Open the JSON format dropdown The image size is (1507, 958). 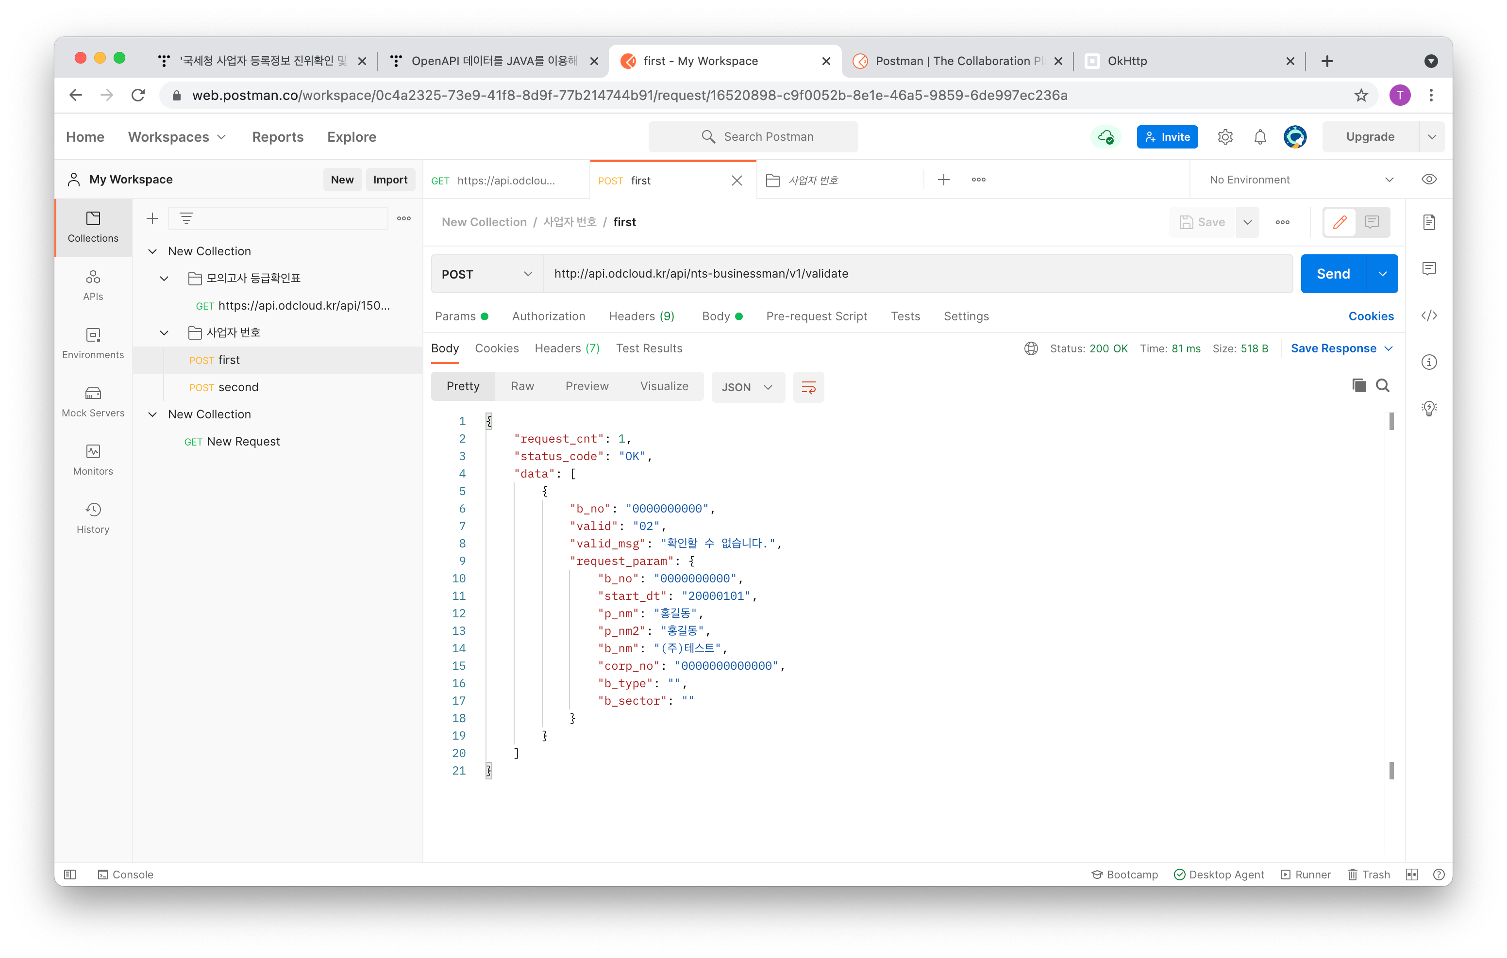coord(747,387)
